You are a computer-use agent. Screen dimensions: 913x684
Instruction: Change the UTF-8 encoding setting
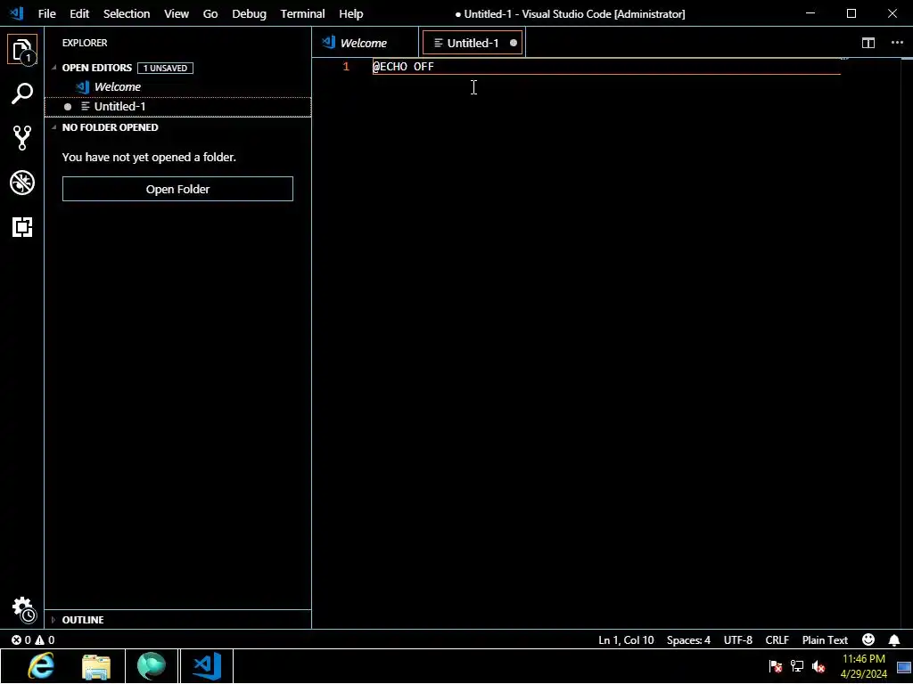click(737, 639)
